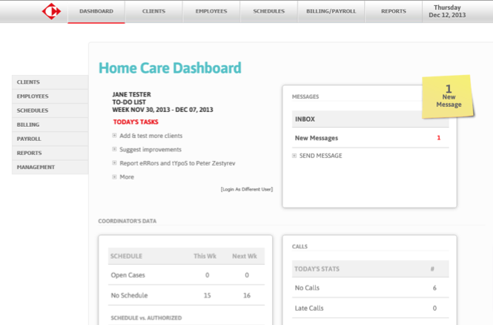The width and height of the screenshot is (493, 325).
Task: Open the Reports top tab
Action: [x=394, y=11]
